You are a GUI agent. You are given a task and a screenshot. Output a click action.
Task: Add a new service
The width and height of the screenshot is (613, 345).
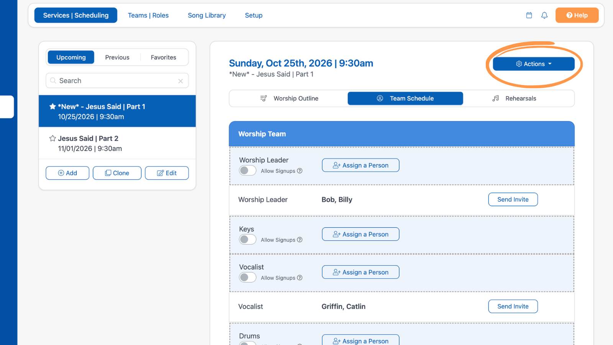point(67,173)
